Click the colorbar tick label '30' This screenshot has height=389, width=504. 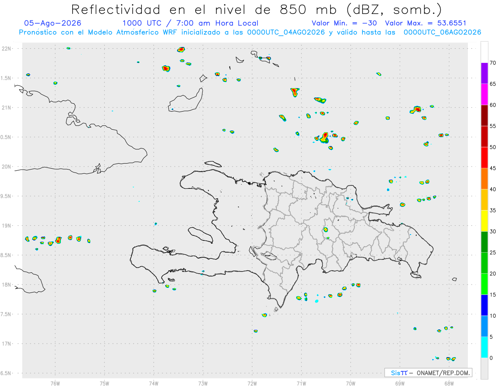point(493,232)
